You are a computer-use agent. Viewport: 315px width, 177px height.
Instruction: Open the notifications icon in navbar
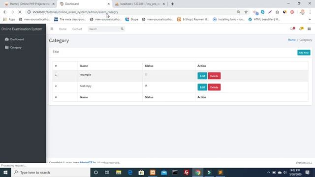pos(301,29)
